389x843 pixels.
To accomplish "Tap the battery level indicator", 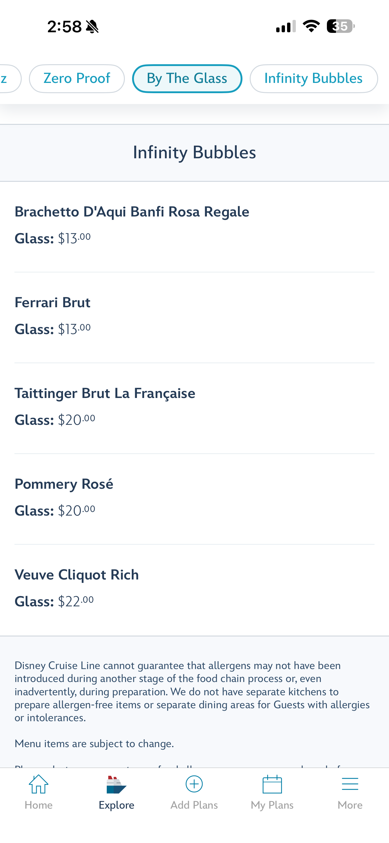I will click(x=340, y=26).
